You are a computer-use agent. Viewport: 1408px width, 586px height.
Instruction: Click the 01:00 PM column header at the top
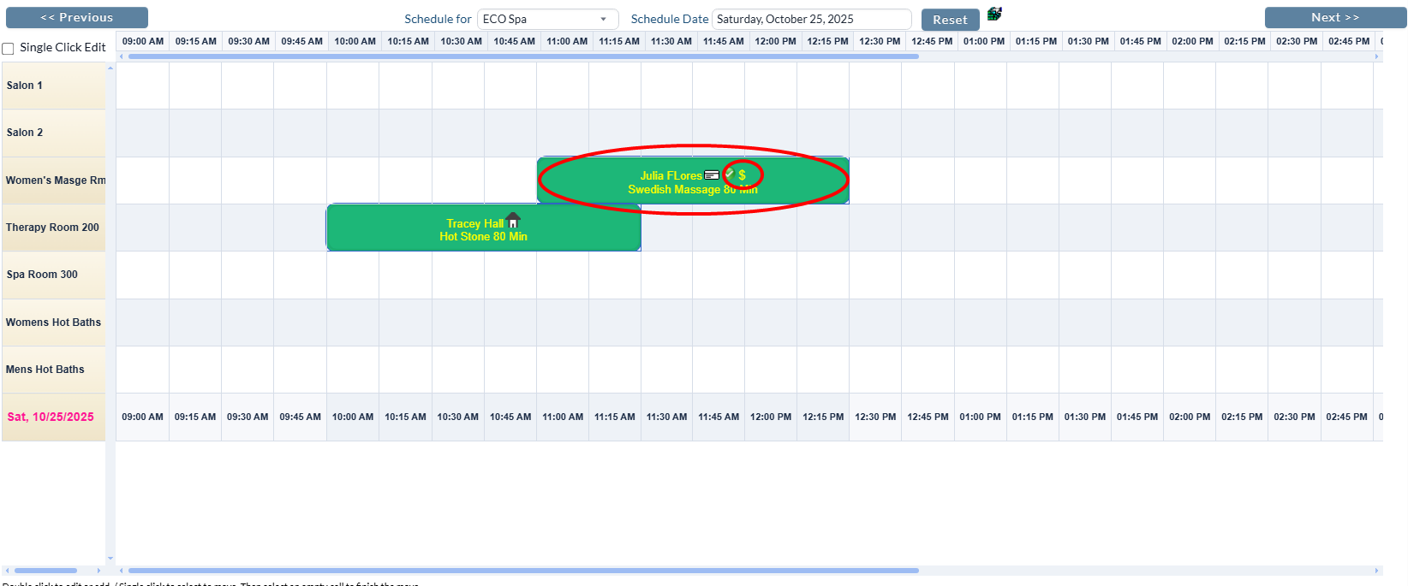pos(984,41)
